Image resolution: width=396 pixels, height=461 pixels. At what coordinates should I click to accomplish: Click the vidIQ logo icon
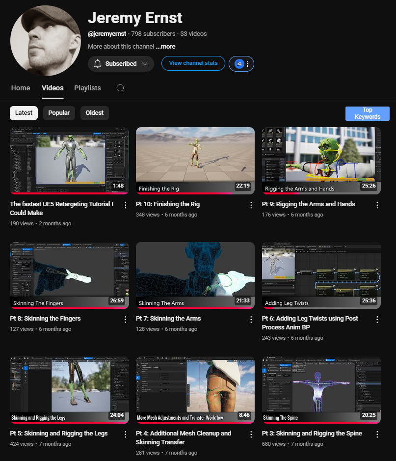(x=239, y=64)
